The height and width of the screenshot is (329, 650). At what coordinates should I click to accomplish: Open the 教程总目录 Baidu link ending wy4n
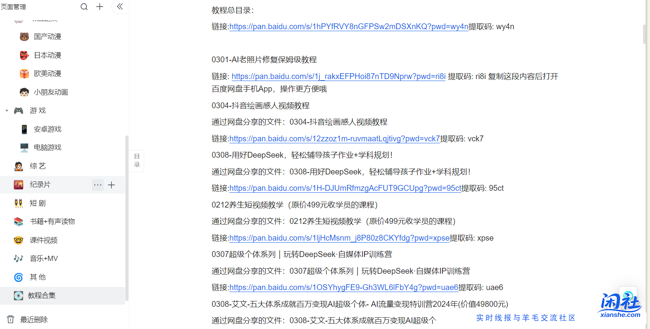click(349, 27)
